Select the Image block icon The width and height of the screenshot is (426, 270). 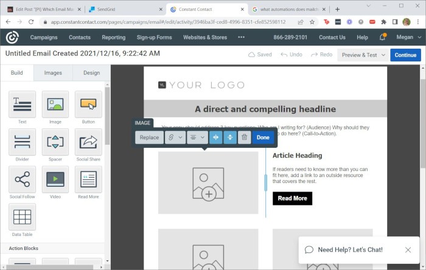[55, 104]
